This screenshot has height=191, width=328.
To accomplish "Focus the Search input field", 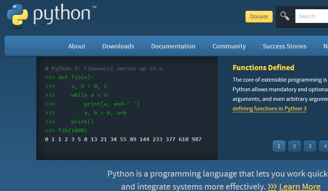I will (312, 16).
